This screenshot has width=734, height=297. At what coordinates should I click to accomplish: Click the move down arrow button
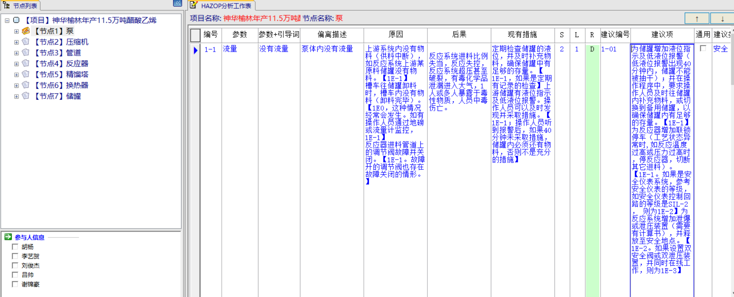[x=722, y=19]
